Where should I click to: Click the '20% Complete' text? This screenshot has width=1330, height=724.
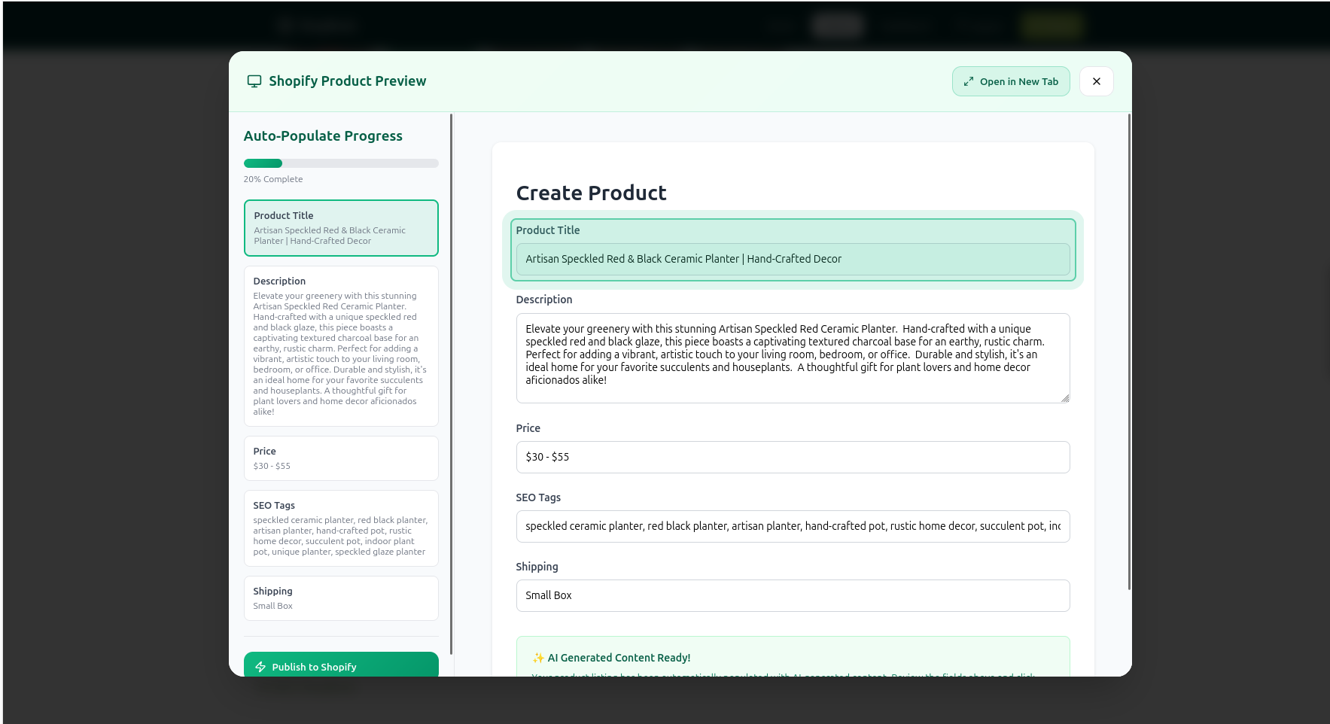pyautogui.click(x=273, y=179)
